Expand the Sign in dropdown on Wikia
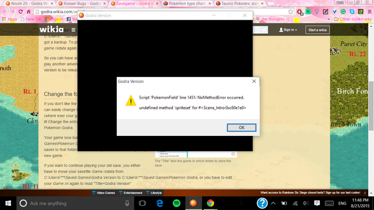The height and width of the screenshot is (210, 374). point(288,30)
